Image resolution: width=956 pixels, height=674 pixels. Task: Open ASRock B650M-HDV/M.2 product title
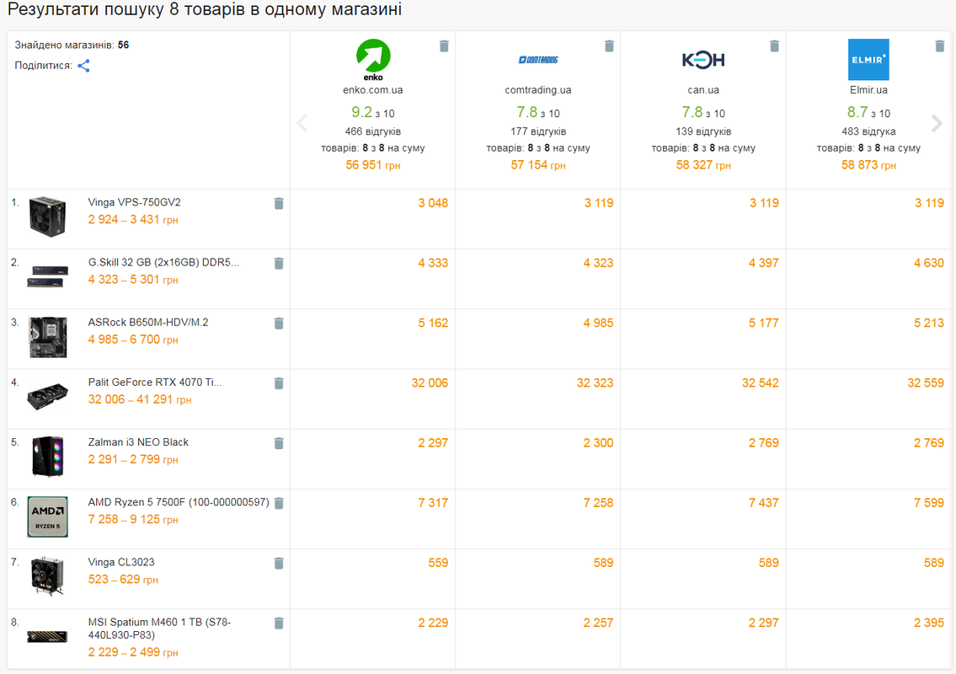(148, 322)
